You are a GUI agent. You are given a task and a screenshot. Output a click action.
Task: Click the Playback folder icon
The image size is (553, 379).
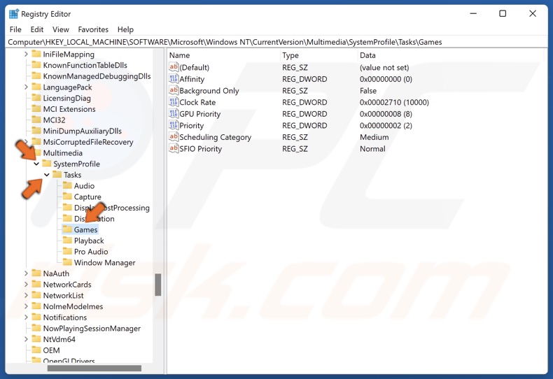[67, 241]
